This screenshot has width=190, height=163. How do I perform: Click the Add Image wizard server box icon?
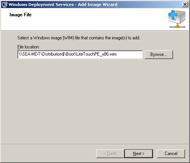pyautogui.click(x=177, y=19)
